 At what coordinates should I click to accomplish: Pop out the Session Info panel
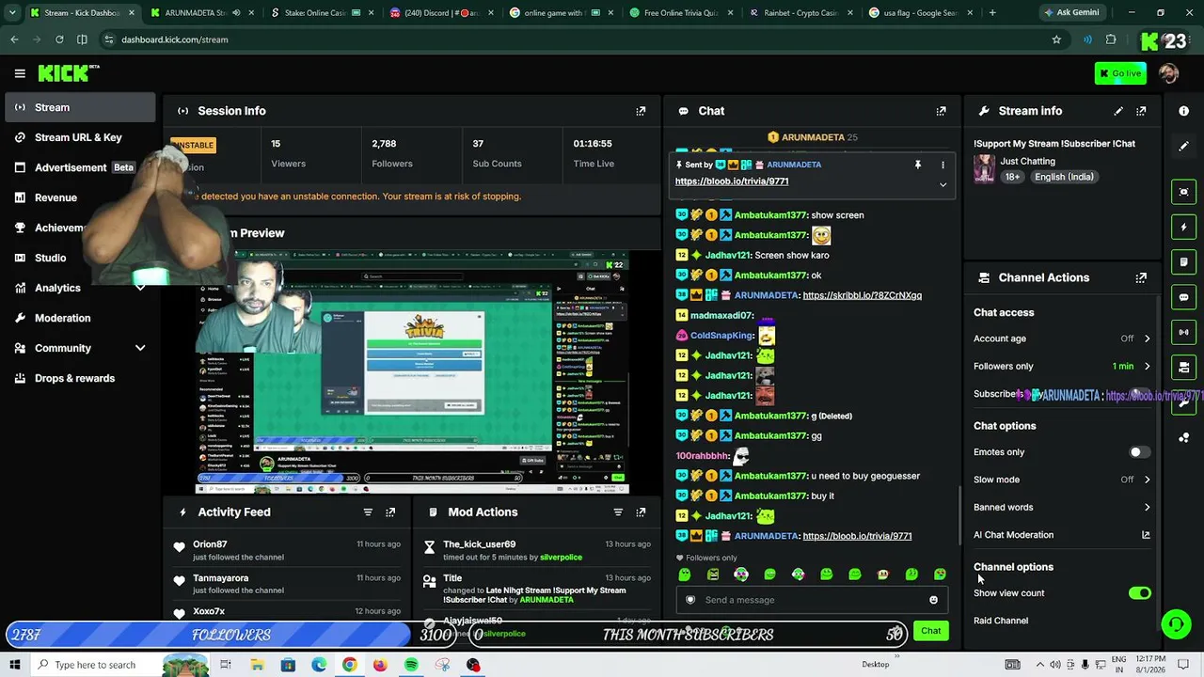[x=641, y=111]
